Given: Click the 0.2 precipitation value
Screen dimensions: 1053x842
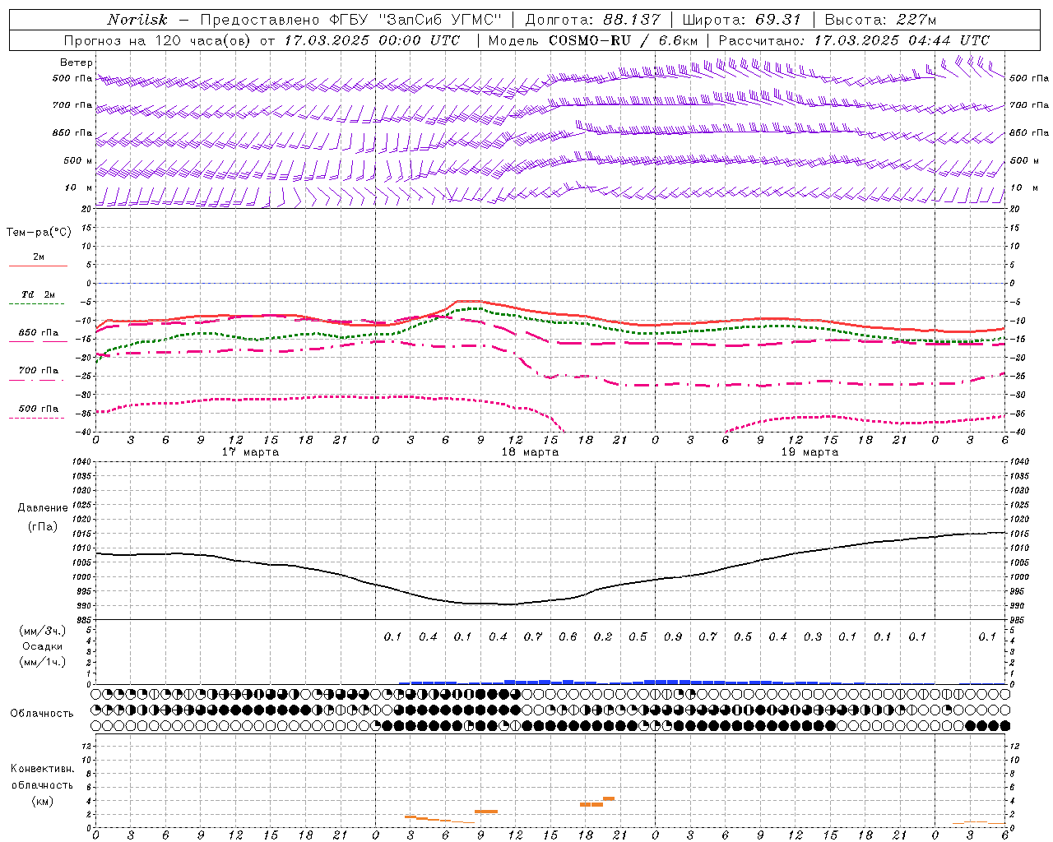Looking at the screenshot, I should tap(603, 636).
